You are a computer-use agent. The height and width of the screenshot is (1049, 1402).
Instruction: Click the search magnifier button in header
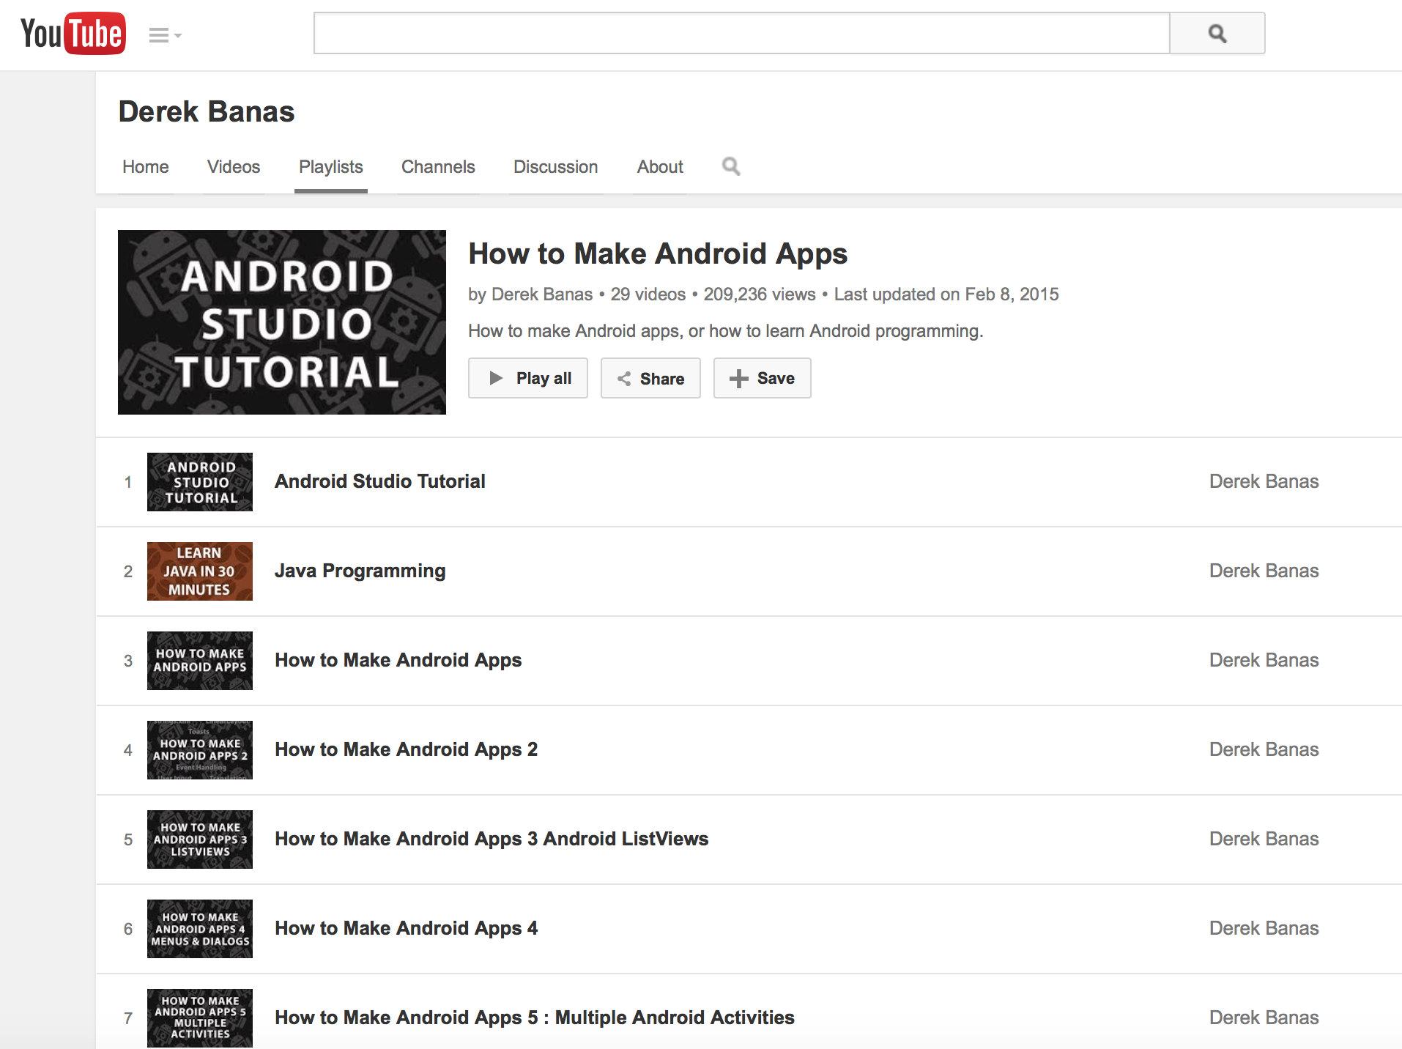coord(1217,33)
